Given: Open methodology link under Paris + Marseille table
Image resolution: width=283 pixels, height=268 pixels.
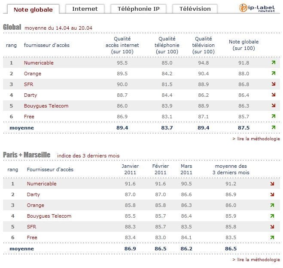Looking at the screenshot, I should point(256,260).
